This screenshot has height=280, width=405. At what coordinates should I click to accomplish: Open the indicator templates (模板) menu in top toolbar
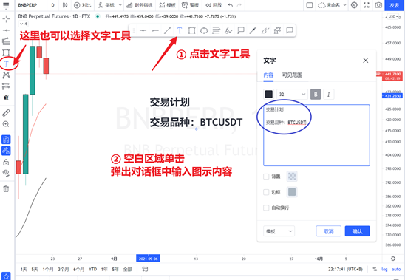(x=167, y=5)
